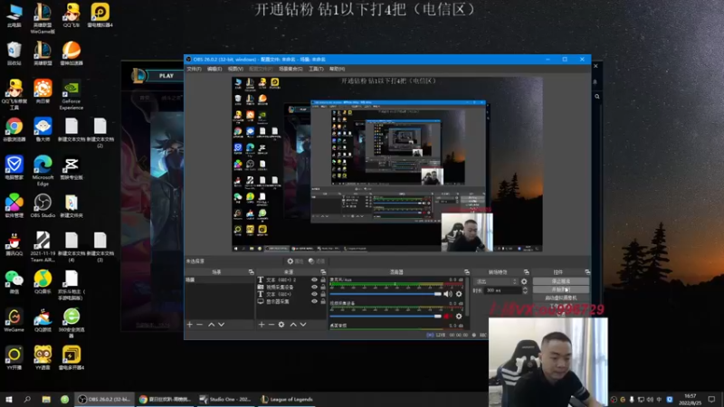Open video capture device audio settings gear
The image size is (724, 407).
(x=459, y=316)
